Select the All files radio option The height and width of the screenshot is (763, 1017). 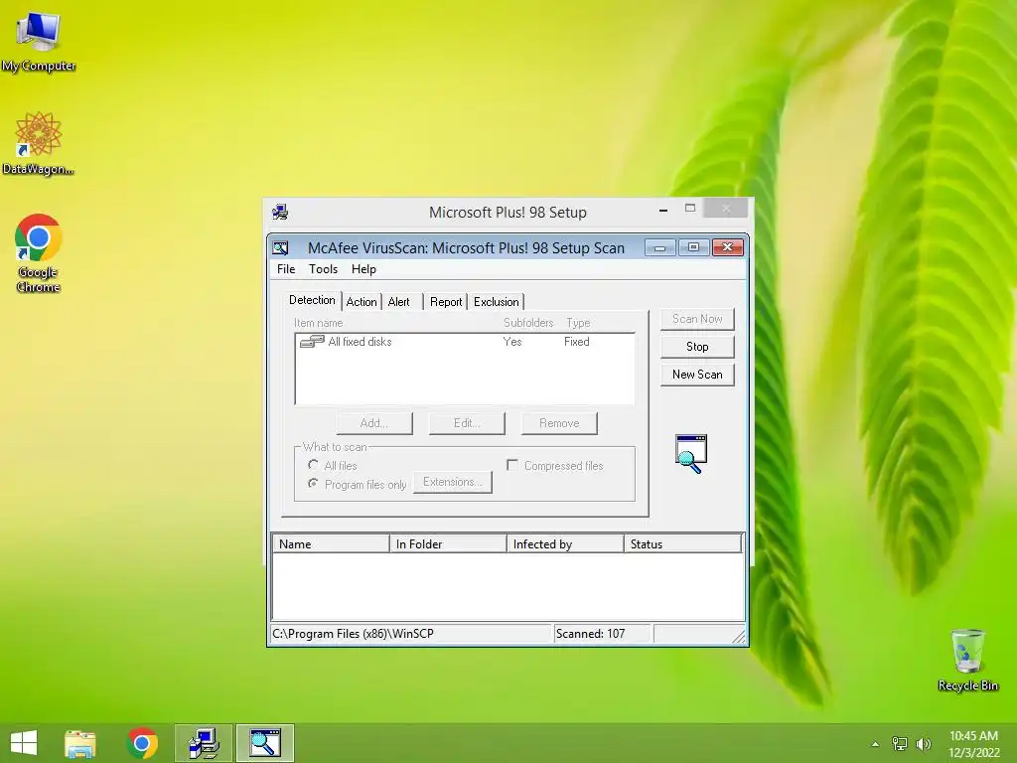(313, 465)
